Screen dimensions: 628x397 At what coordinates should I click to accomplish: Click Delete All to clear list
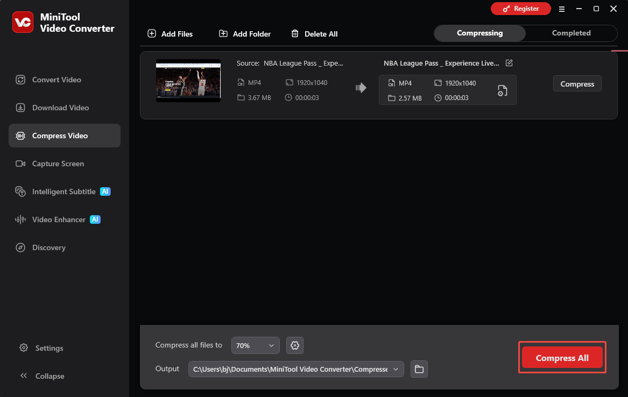click(314, 34)
